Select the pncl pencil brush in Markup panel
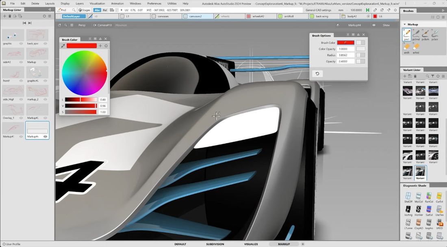This screenshot has height=247, width=447. pos(406,34)
